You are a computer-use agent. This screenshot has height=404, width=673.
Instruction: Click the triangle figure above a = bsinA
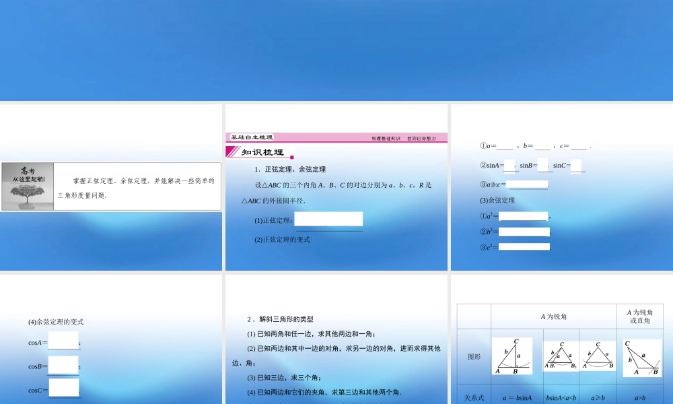pos(512,356)
